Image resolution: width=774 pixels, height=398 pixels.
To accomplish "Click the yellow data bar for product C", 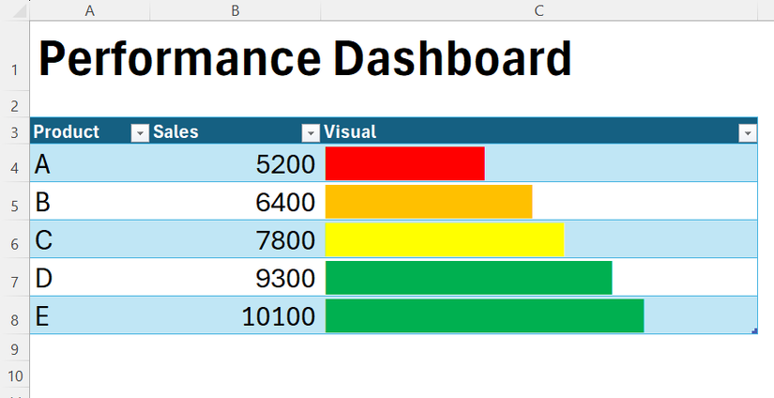I will click(445, 239).
